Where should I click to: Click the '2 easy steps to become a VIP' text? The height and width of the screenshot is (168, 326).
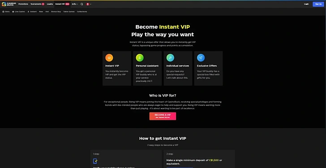click(163, 145)
